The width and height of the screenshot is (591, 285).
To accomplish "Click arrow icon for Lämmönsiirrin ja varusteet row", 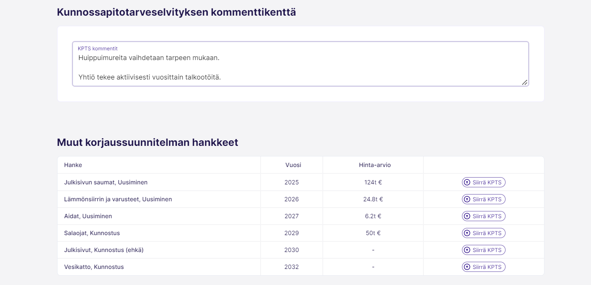I will click(x=467, y=199).
